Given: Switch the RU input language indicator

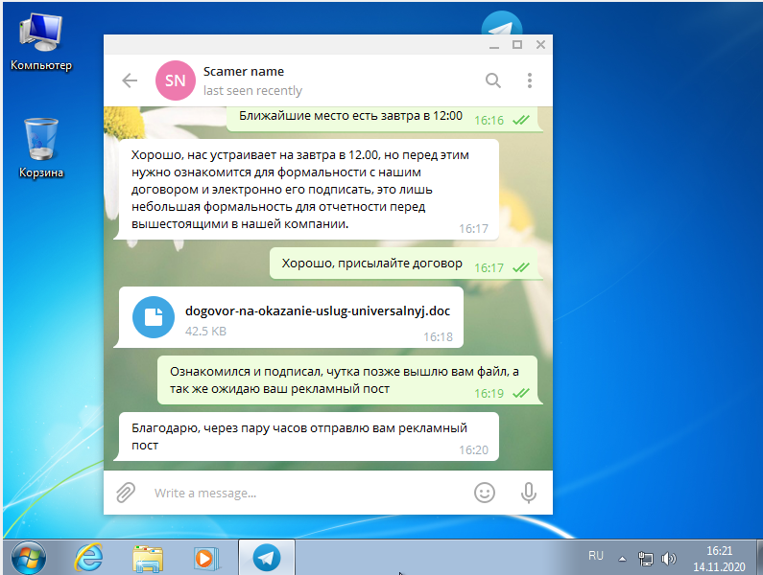Looking at the screenshot, I should 596,556.
